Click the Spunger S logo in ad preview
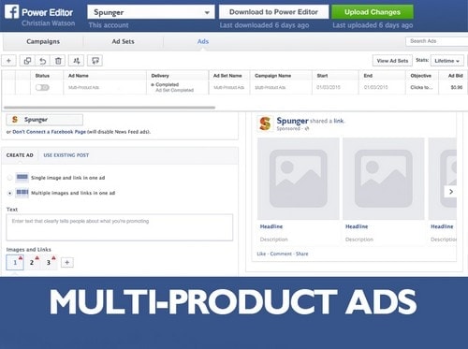 [x=265, y=124]
